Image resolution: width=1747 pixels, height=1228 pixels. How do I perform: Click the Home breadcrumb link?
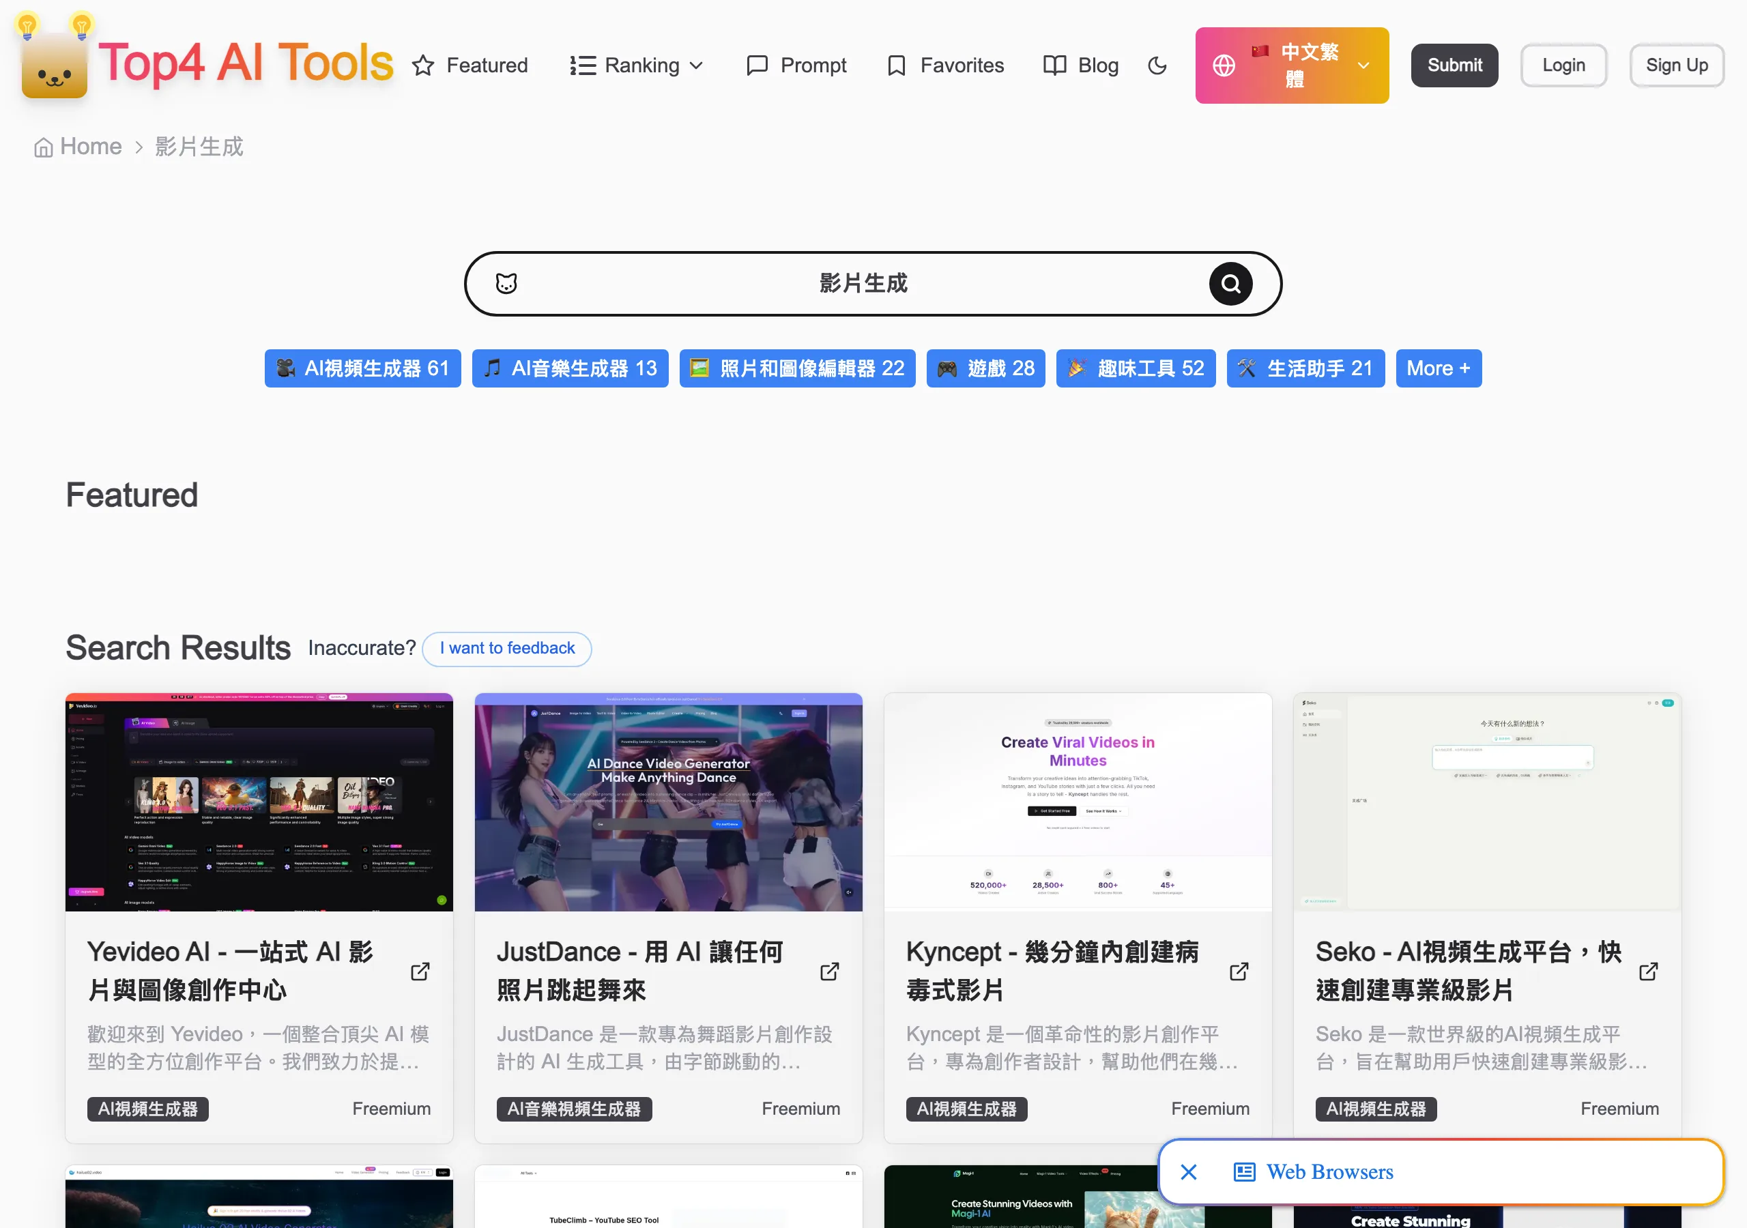pyautogui.click(x=91, y=147)
